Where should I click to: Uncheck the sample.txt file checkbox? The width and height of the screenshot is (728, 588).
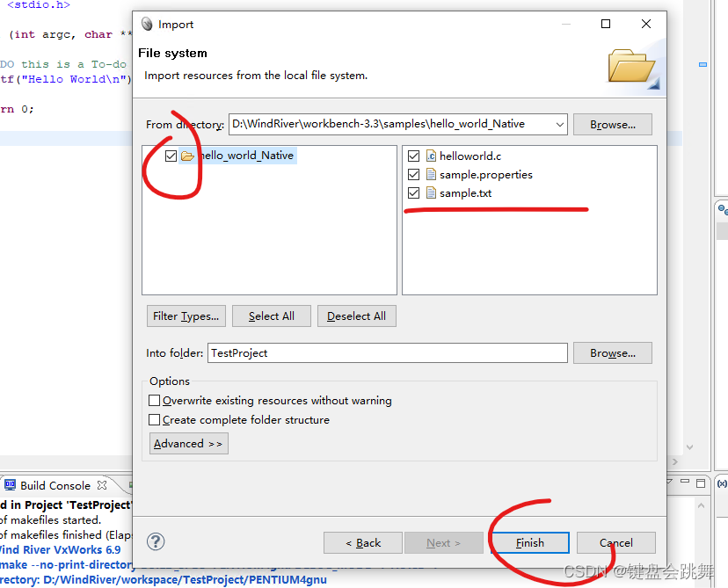[x=413, y=192]
